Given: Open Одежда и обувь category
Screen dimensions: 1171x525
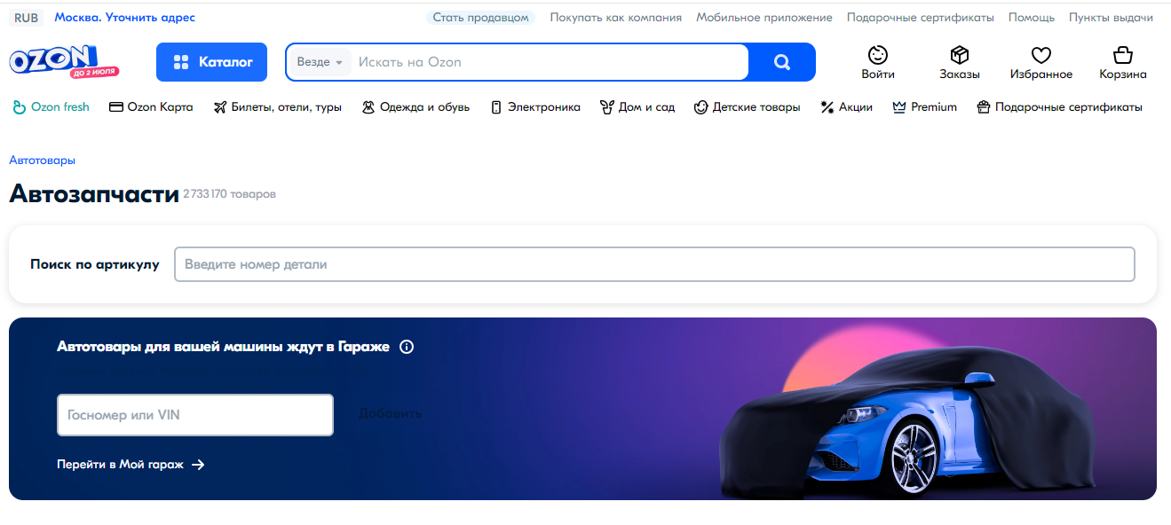Looking at the screenshot, I should point(415,107).
